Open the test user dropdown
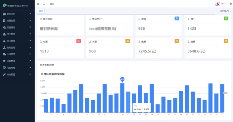Screen dimensions: 233x122 click(x=223, y=4)
